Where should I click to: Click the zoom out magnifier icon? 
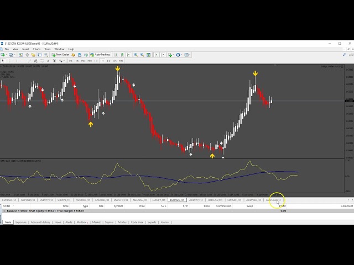click(142, 55)
